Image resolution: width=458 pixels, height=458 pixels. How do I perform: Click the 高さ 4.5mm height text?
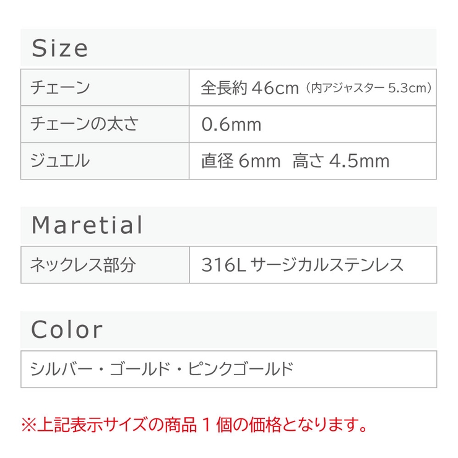341,161
